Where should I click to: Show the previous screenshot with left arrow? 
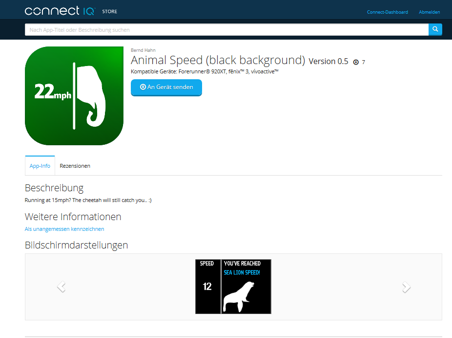[61, 287]
